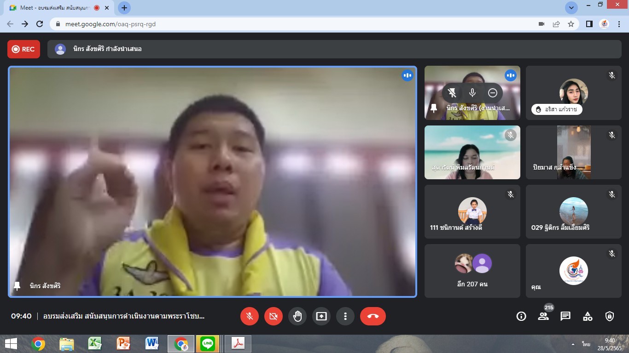Open the chat messages panel
629x353 pixels.
point(565,316)
